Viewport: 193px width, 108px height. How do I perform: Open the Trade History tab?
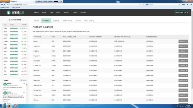[89, 21]
